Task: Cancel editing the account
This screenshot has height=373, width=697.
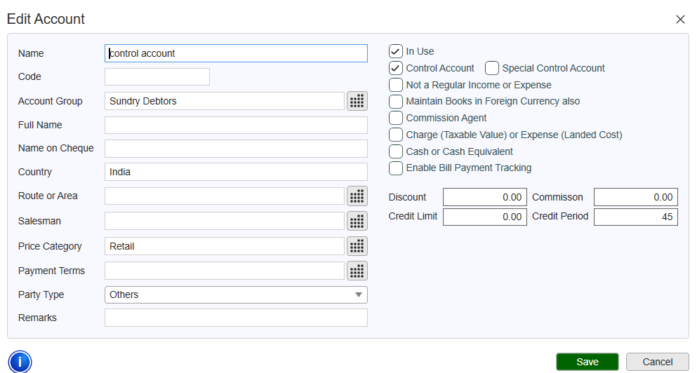Action: (657, 362)
